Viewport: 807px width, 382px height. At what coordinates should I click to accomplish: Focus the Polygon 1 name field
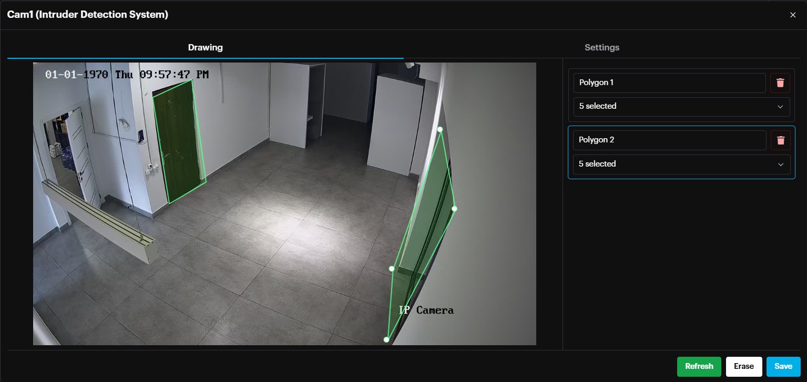[x=669, y=83]
